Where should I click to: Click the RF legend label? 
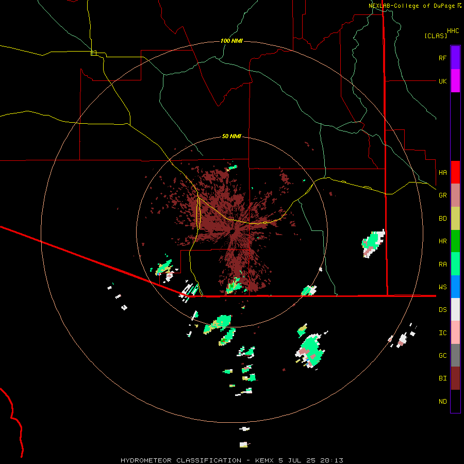point(442,58)
